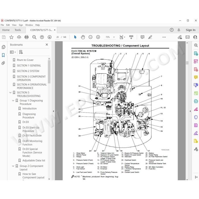
Task: Open the share with others icon
Action: (195, 37)
